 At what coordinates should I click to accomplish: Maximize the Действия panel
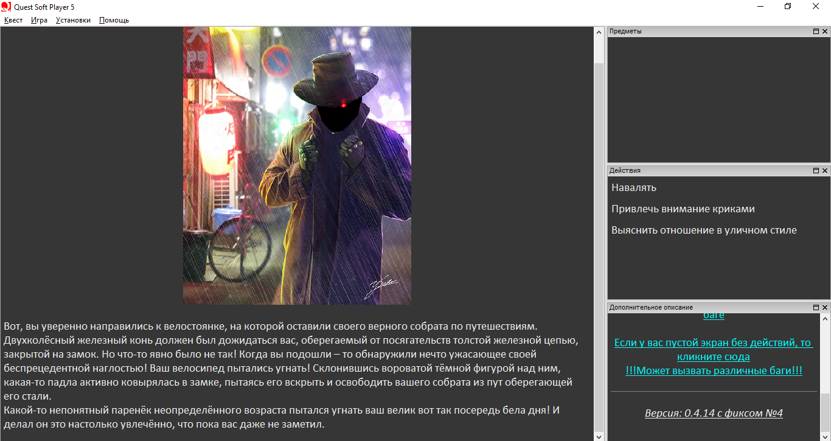816,171
